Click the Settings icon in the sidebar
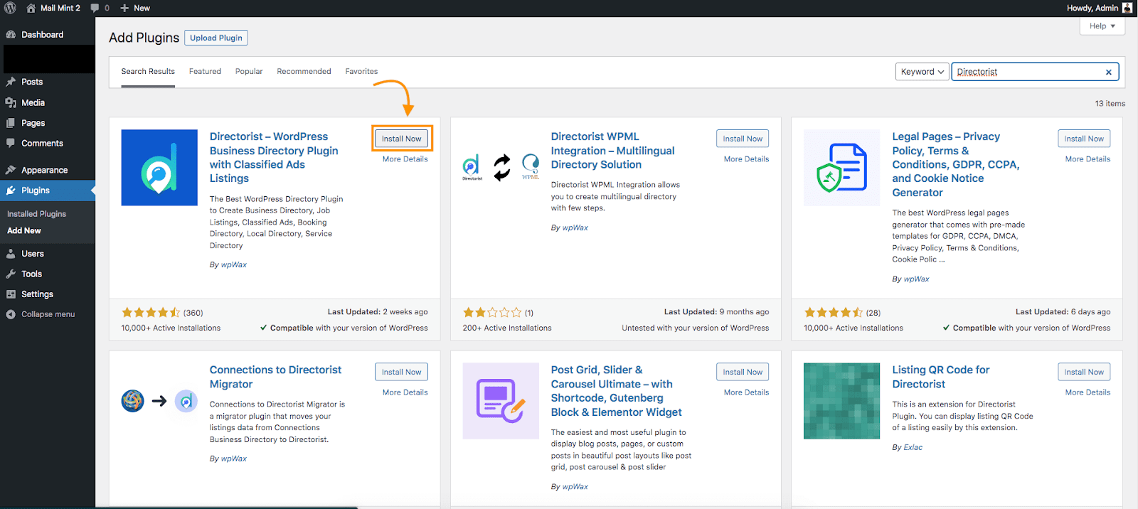Image resolution: width=1138 pixels, height=509 pixels. 11,294
